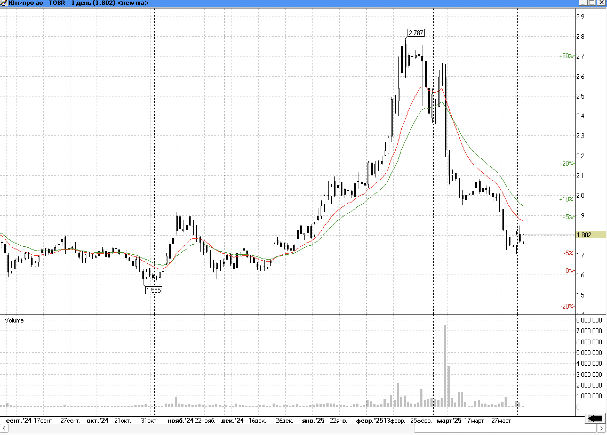Click the март'25 date label
Viewport: 607px width, 435px height.
[x=449, y=421]
